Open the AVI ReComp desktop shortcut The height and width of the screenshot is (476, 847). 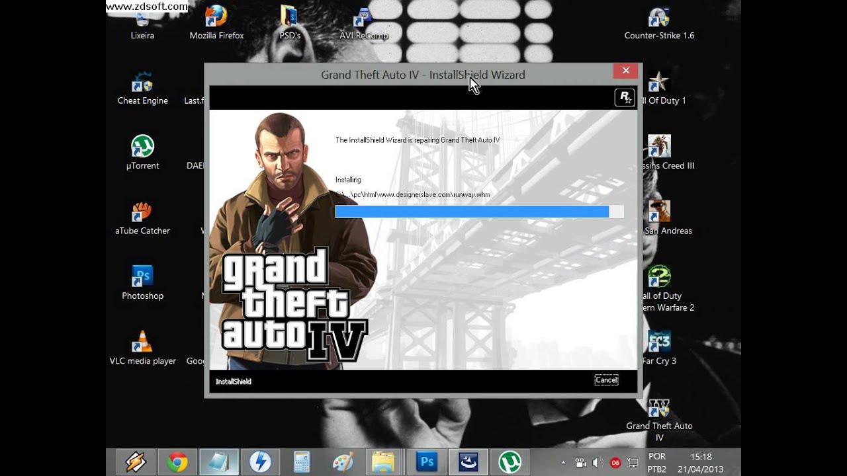363,23
